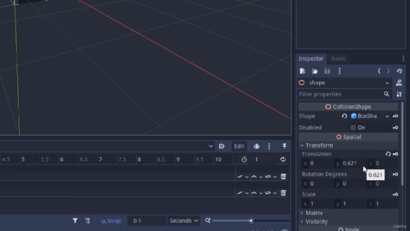Click second track interpolation mode icon
This screenshot has height=231, width=410.
(x=254, y=193)
